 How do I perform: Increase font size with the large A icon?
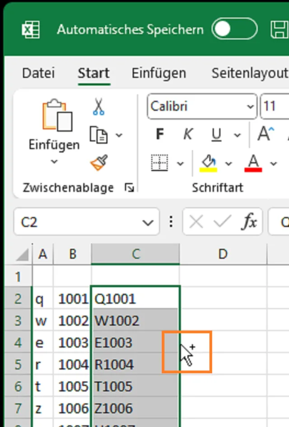coord(265,134)
